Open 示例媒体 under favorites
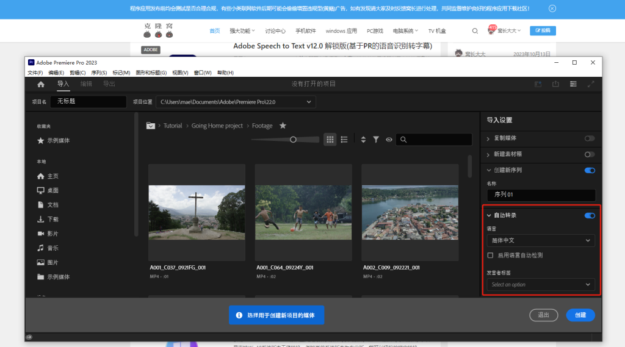 pos(54,141)
